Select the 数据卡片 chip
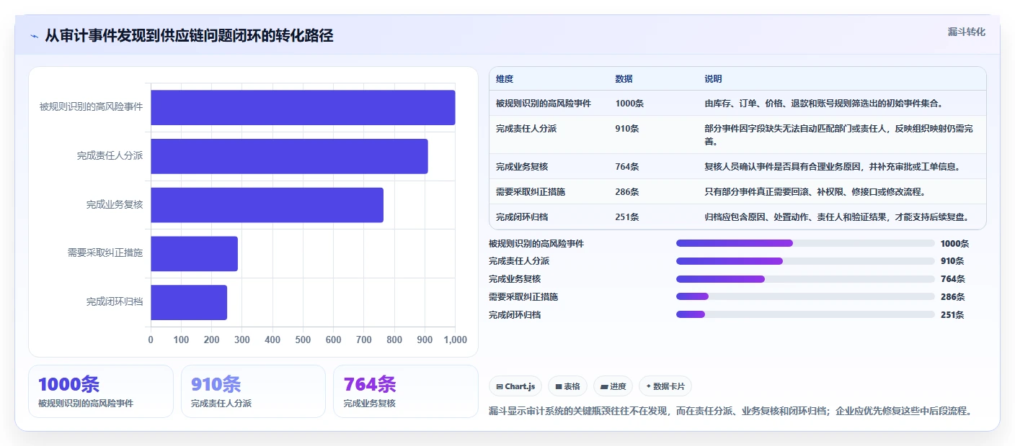The height and width of the screenshot is (446, 1015). pos(665,386)
